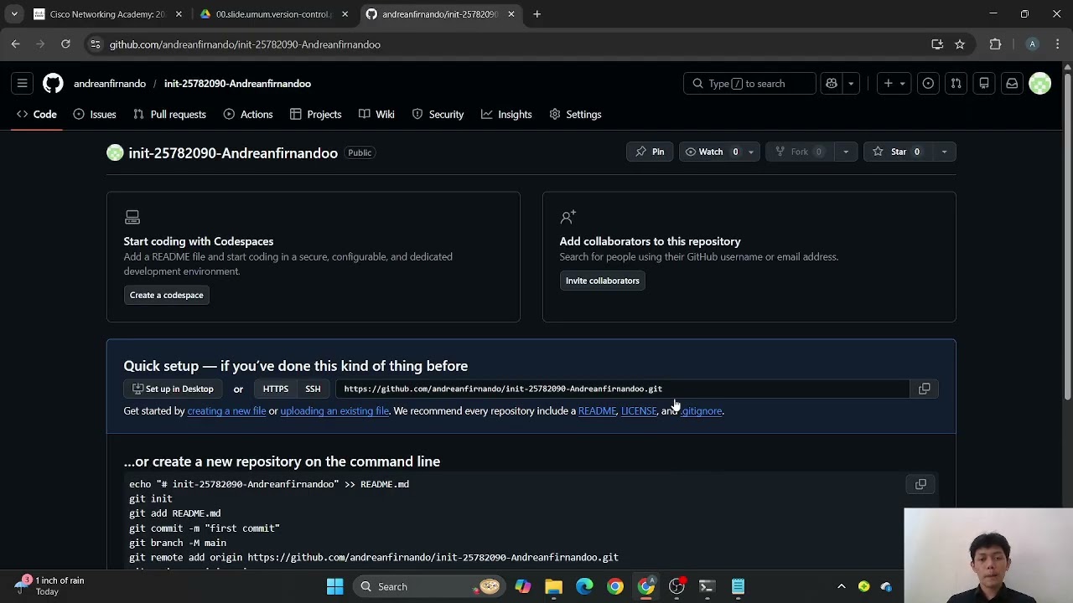
Task: Open the LICENSE link
Action: click(639, 411)
